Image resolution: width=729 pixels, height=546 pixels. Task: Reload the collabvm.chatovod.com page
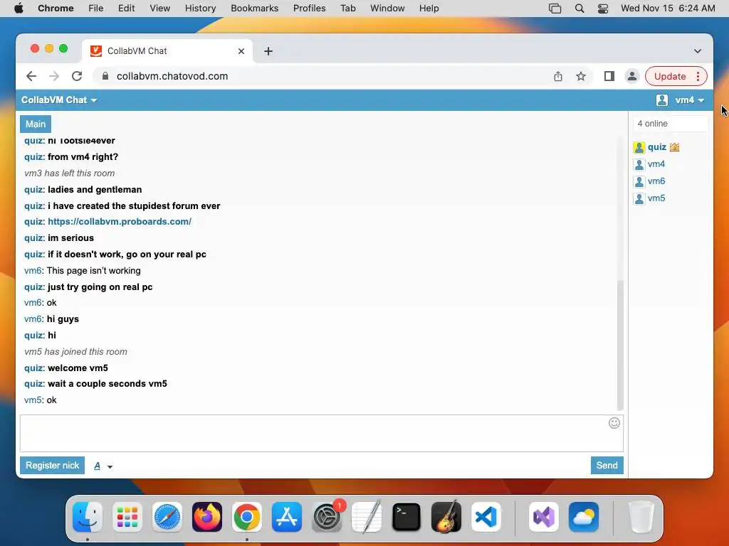click(x=77, y=76)
